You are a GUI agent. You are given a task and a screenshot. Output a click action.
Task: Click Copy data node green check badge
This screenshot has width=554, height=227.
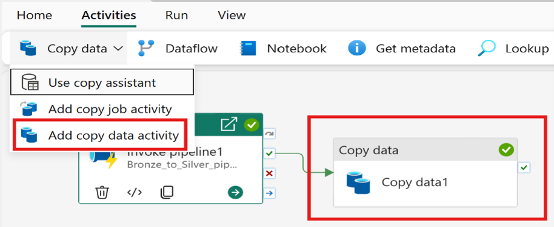506,150
